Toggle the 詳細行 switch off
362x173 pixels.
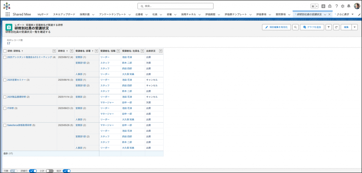33,171
